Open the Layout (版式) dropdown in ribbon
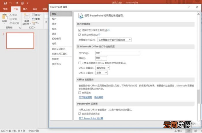This screenshot has width=202, height=133. pyautogui.click(x=37, y=15)
